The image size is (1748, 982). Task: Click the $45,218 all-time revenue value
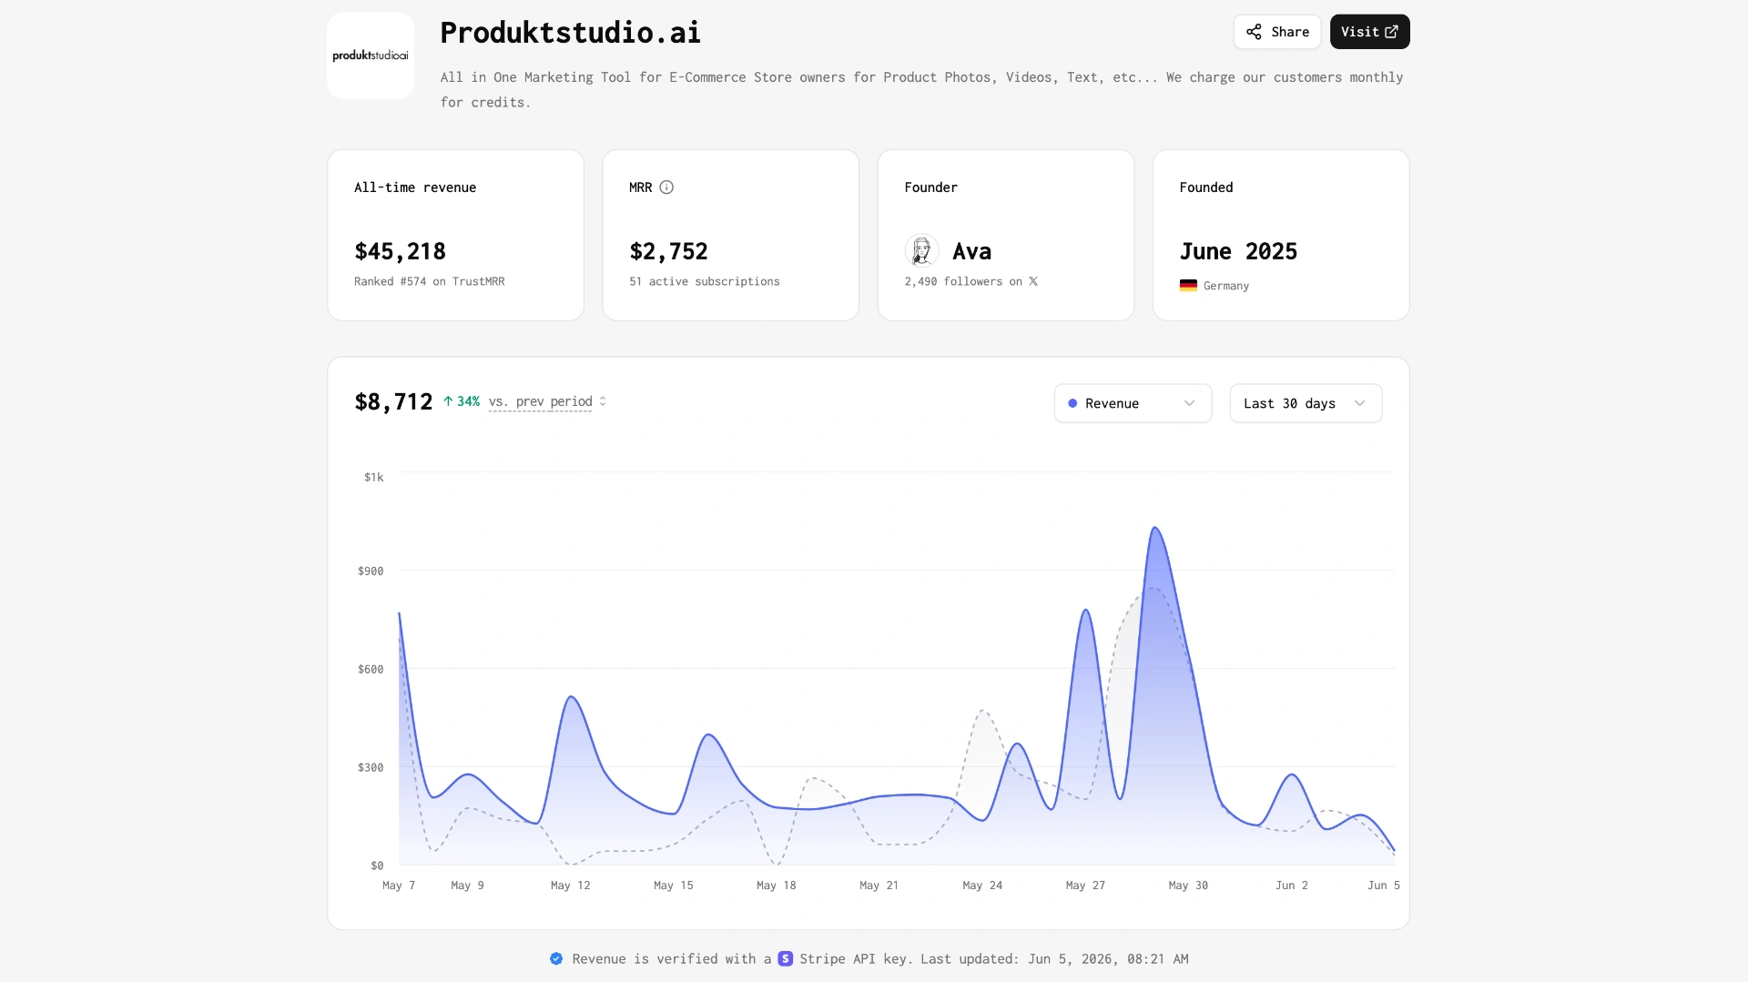point(400,251)
